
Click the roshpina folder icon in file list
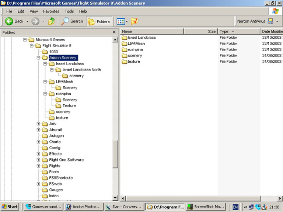click(x=124, y=49)
